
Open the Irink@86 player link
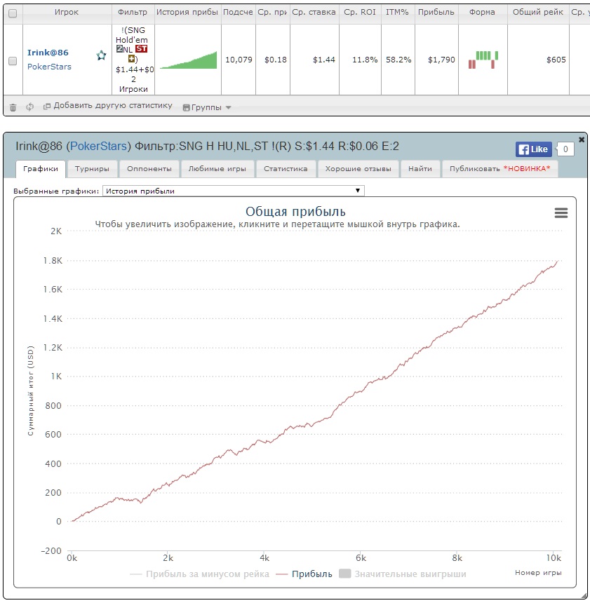point(48,53)
